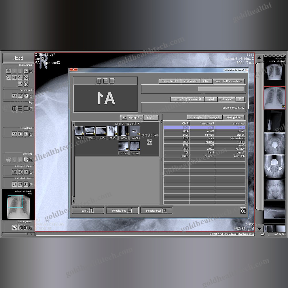The image size is (288, 288).
Task: Click the 'add selected' button
Action: (122, 211)
